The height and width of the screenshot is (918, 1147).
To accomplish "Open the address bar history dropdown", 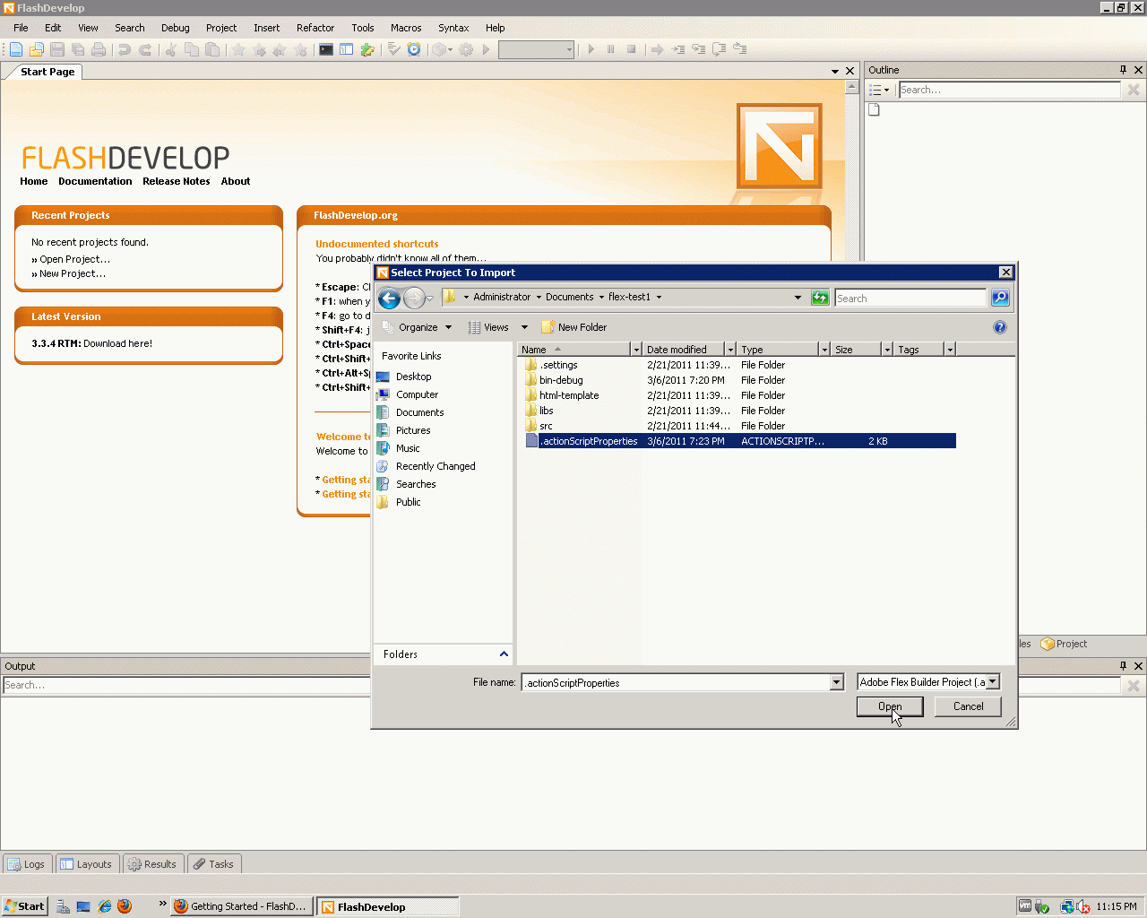I will [798, 298].
